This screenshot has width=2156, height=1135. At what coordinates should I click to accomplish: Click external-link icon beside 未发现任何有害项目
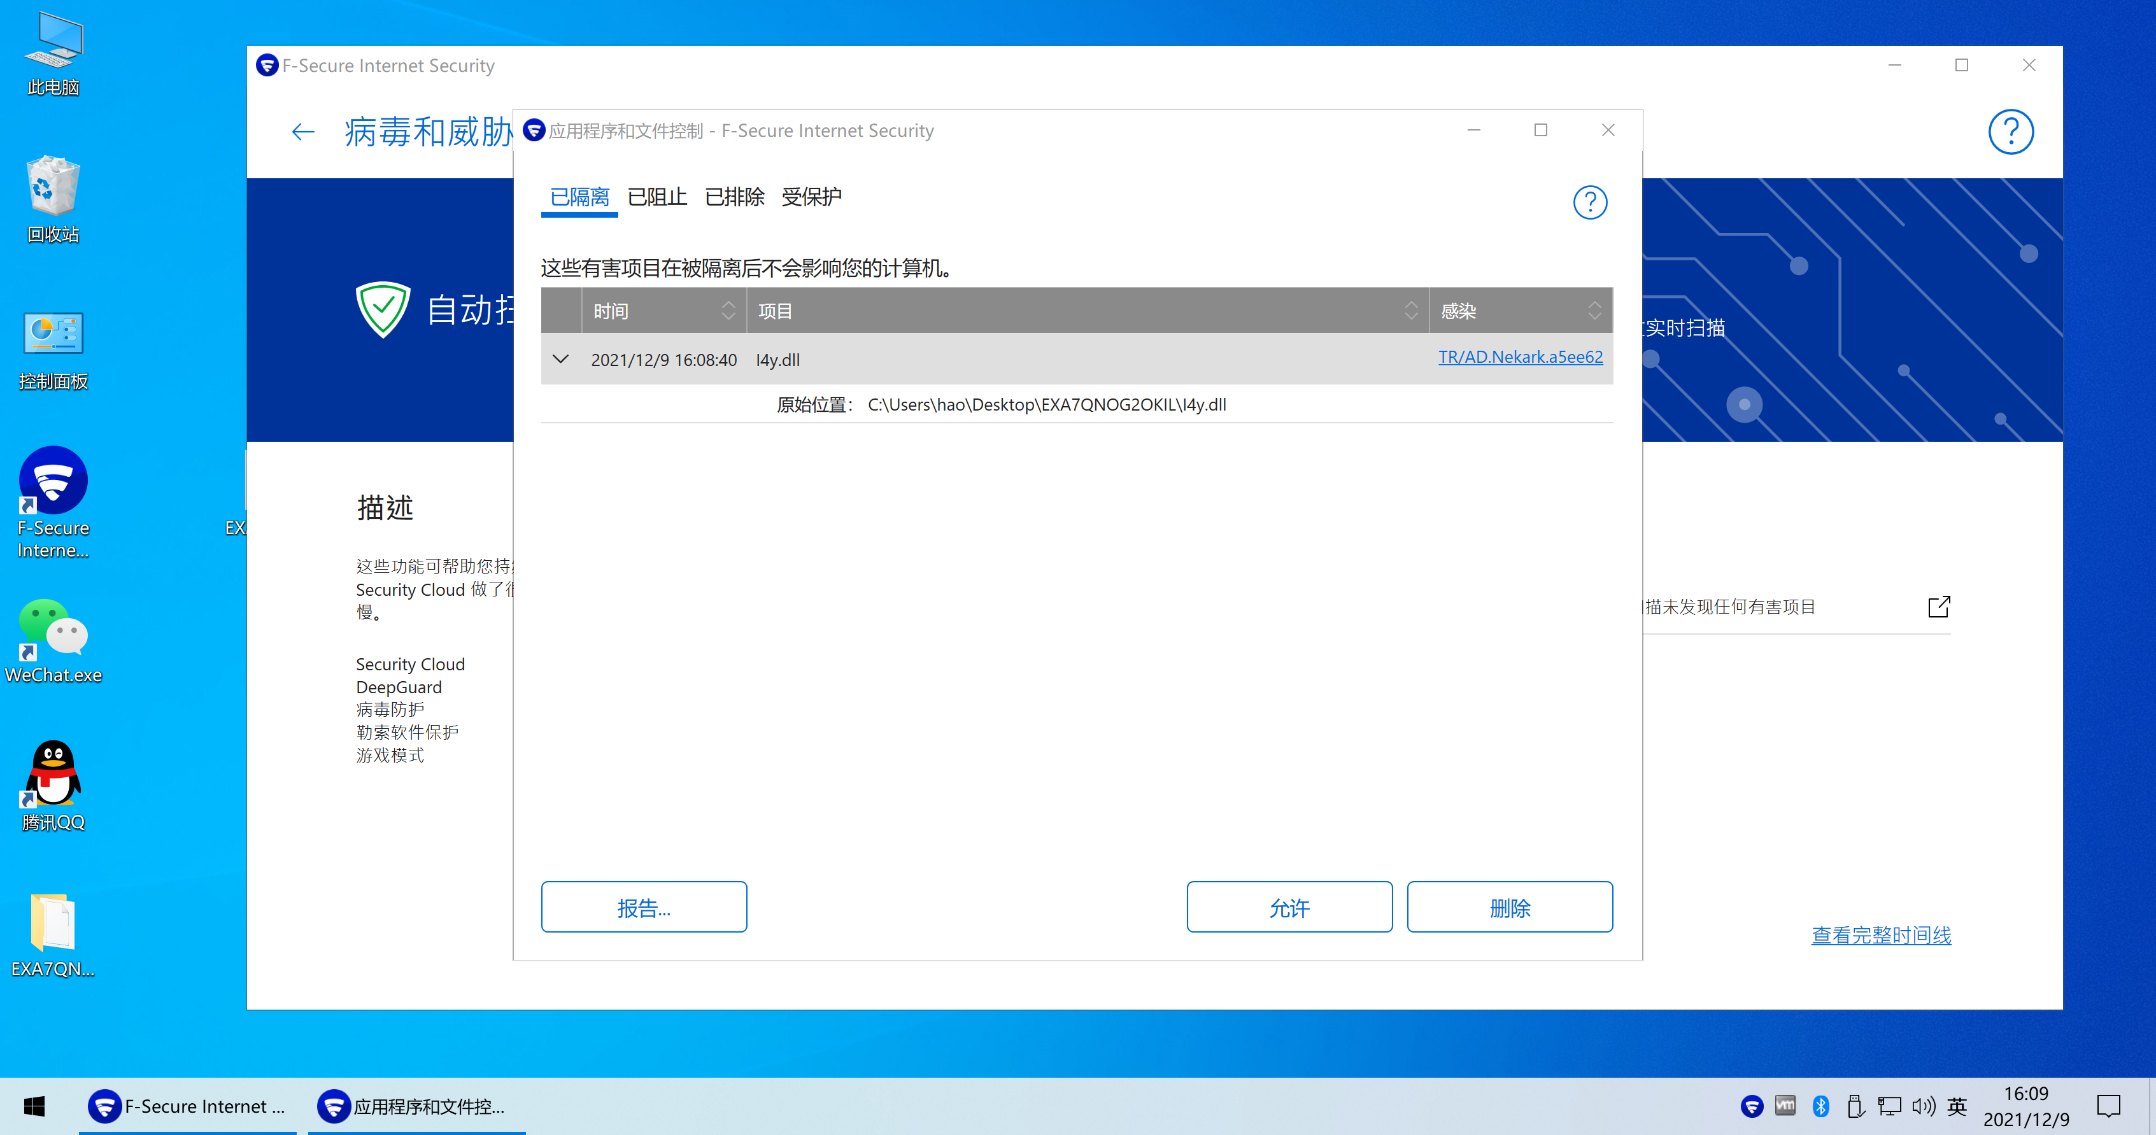click(1938, 606)
